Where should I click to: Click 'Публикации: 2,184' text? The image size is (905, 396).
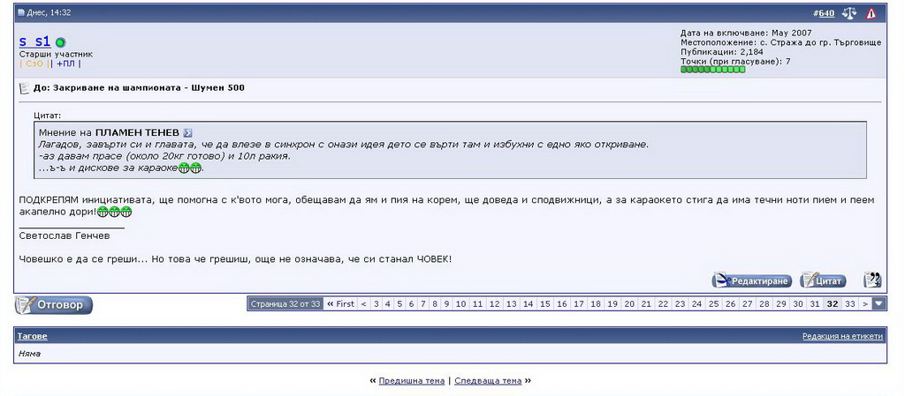pos(722,52)
